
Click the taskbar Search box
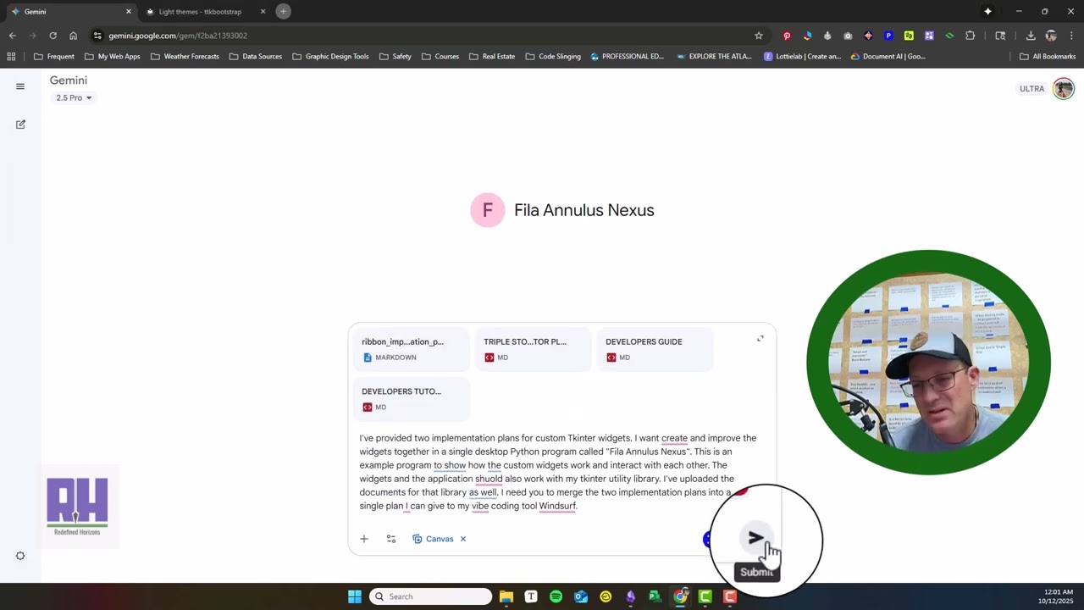[x=431, y=596]
